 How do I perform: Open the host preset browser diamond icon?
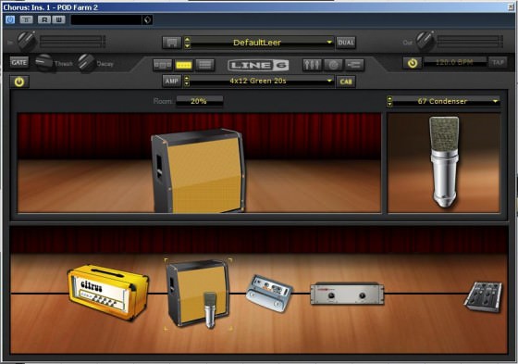click(147, 19)
